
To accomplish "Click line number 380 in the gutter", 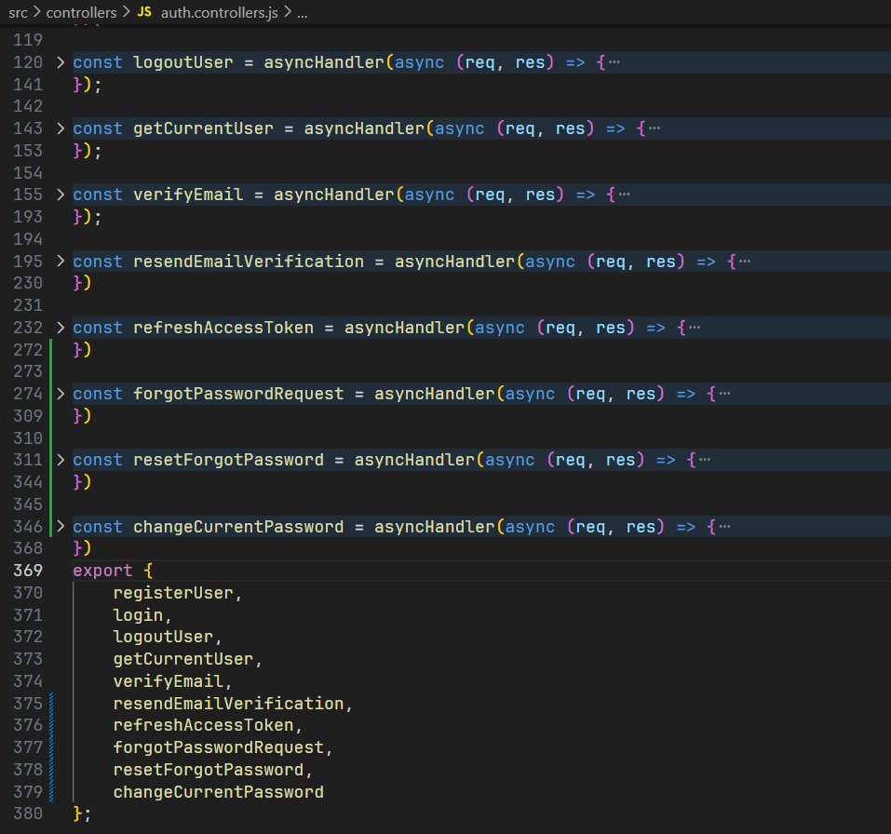I will pos(28,814).
